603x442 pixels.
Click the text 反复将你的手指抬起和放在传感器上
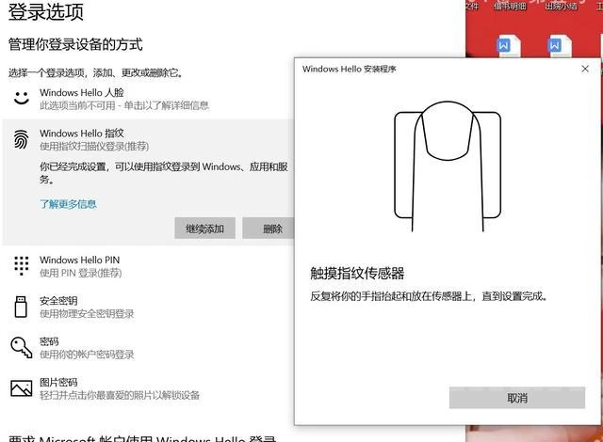pos(391,296)
